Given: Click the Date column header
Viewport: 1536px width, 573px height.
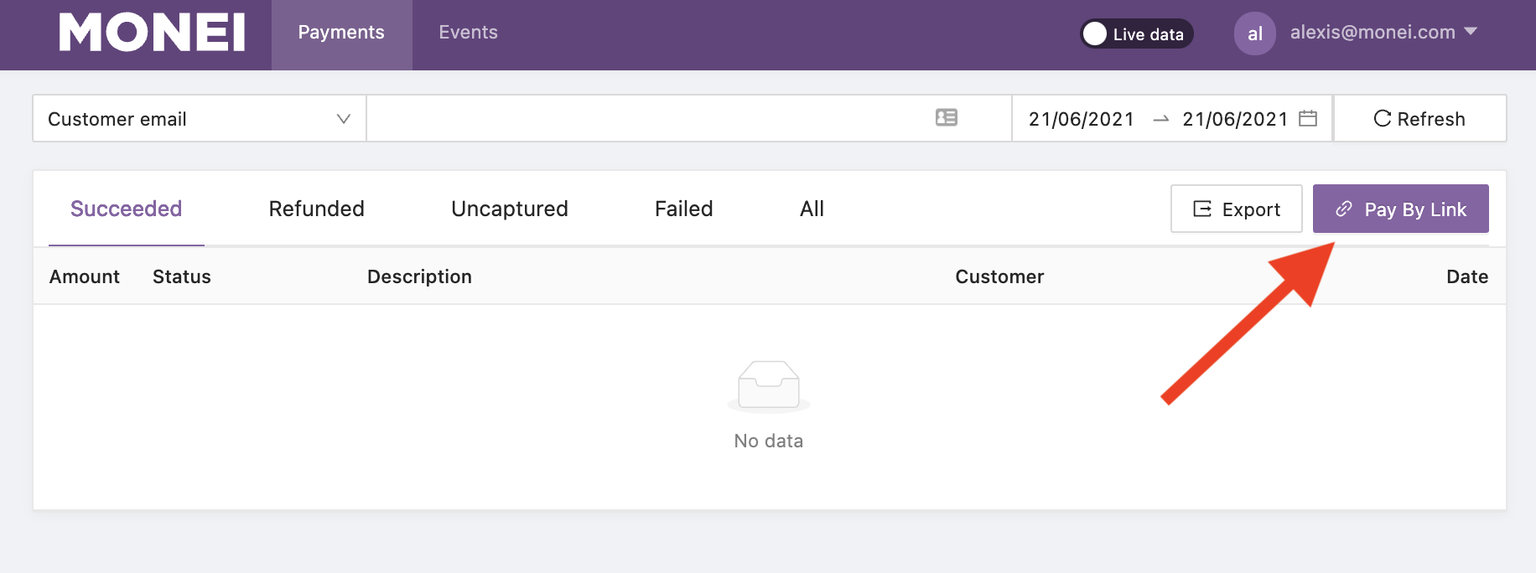Looking at the screenshot, I should pos(1467,276).
